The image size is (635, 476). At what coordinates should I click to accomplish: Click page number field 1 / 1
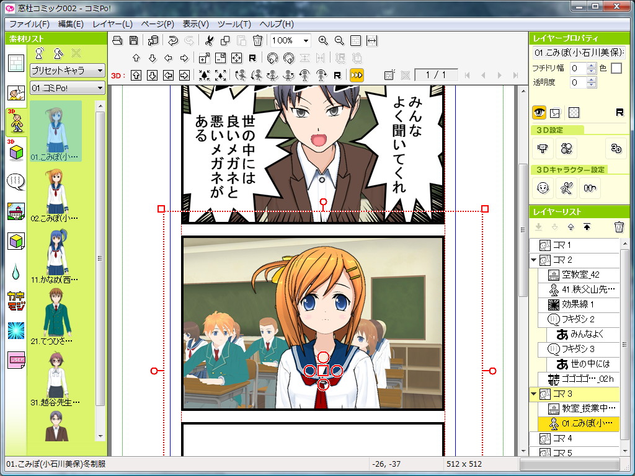(436, 75)
